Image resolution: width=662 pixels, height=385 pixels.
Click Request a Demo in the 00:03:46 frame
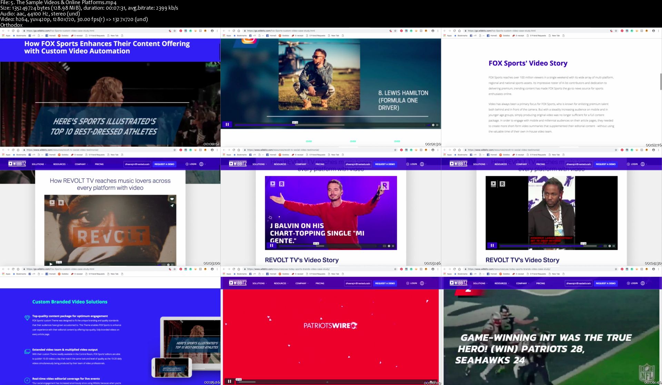point(385,164)
